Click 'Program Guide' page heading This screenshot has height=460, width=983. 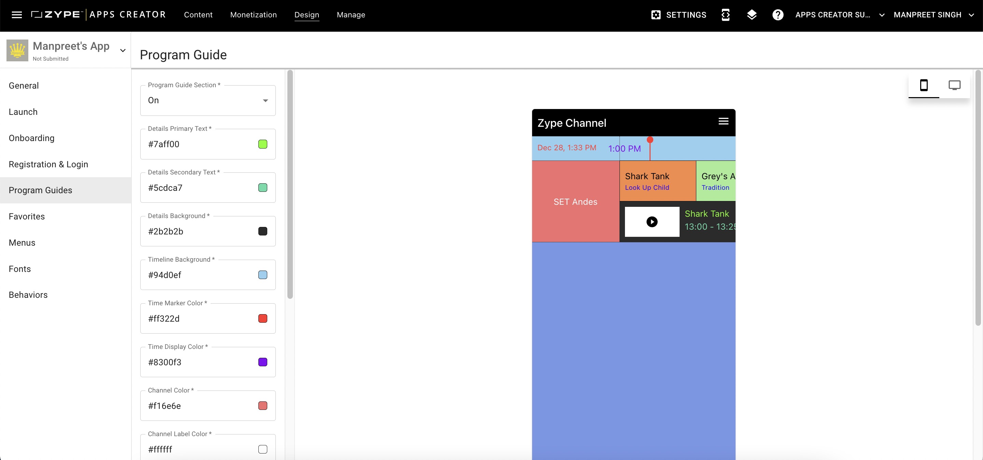(183, 55)
